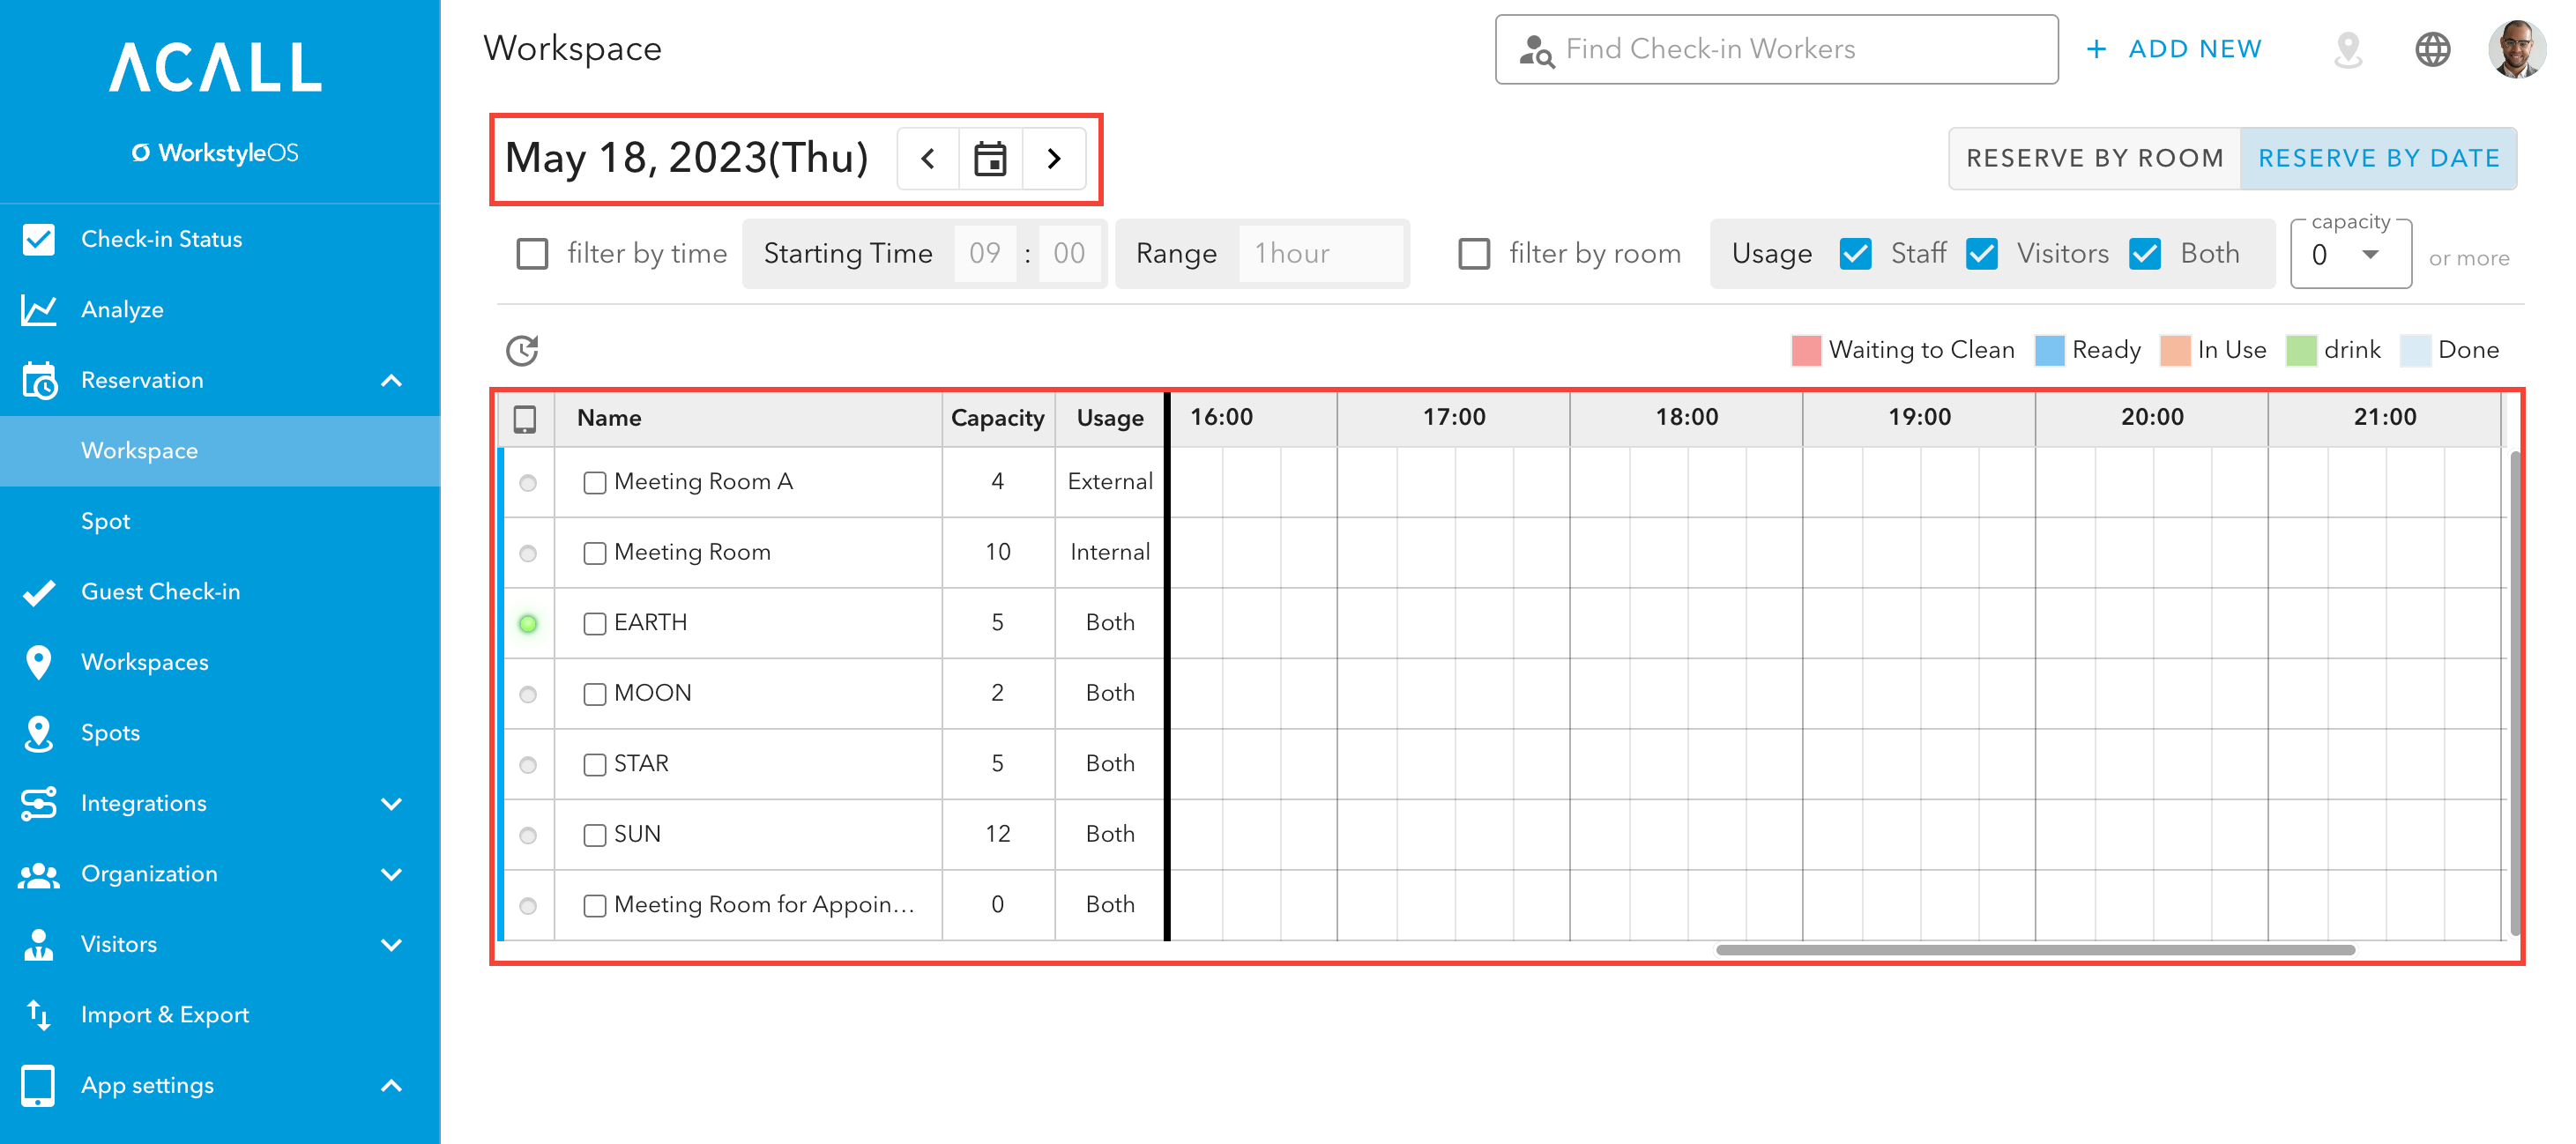
Task: Click the Ready blue color swatch
Action: pos(2049,350)
